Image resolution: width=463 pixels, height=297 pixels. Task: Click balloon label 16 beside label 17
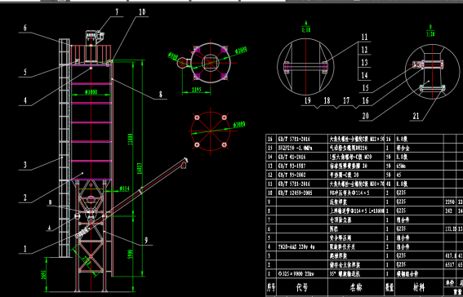click(366, 100)
